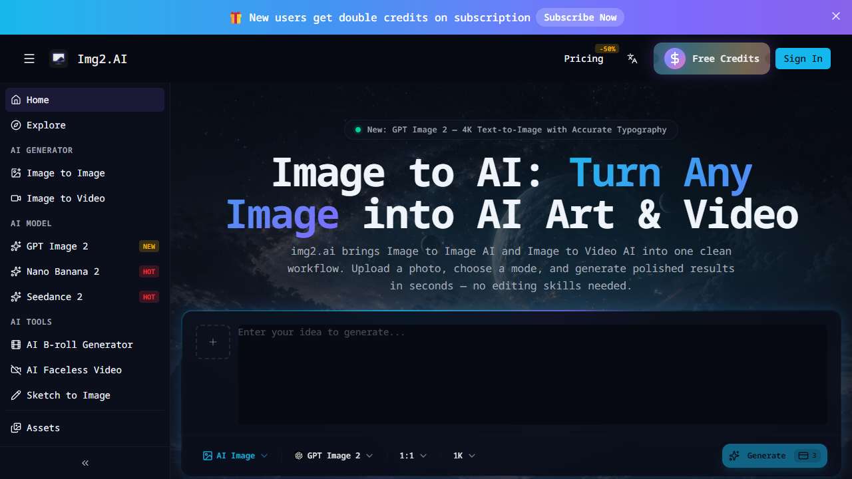The height and width of the screenshot is (479, 852).
Task: Select Image to Video in sidebar
Action: (85, 198)
